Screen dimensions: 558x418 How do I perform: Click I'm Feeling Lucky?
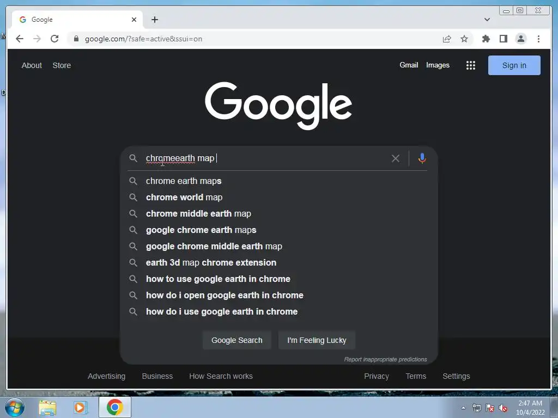click(317, 340)
